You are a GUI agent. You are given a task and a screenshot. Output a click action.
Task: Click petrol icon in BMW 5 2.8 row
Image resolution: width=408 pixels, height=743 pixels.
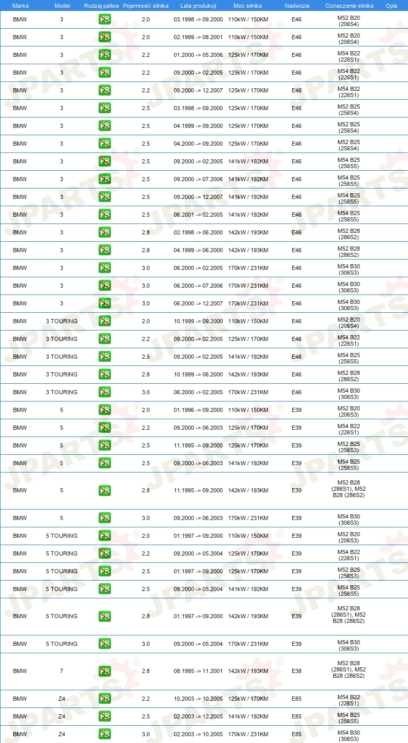click(104, 490)
